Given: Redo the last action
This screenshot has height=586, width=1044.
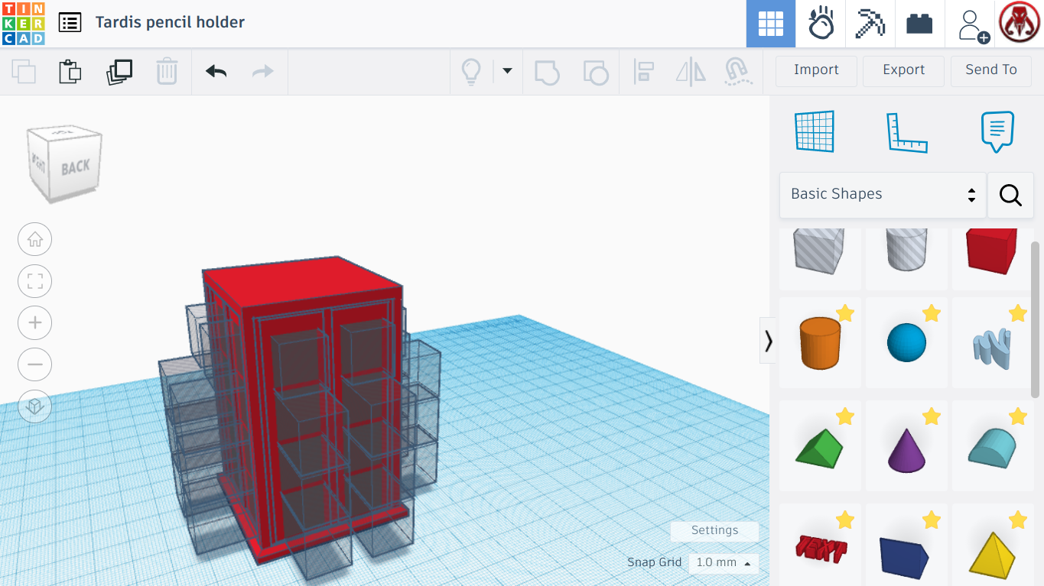Looking at the screenshot, I should 262,72.
